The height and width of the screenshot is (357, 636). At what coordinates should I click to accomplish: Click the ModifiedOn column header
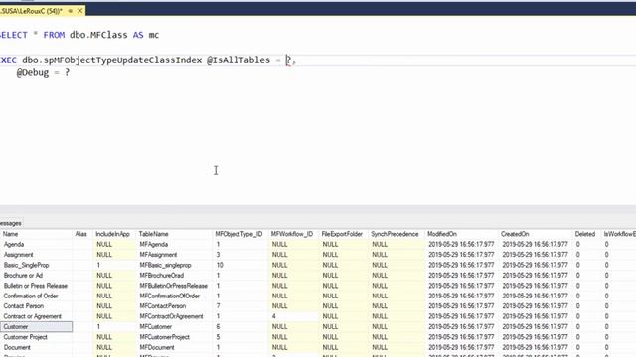[x=442, y=234]
